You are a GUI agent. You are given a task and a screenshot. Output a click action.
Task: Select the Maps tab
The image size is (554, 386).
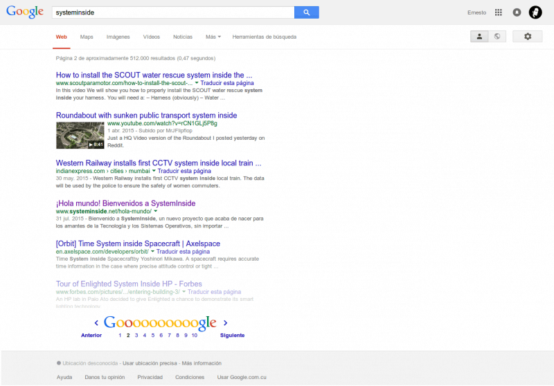(x=87, y=37)
